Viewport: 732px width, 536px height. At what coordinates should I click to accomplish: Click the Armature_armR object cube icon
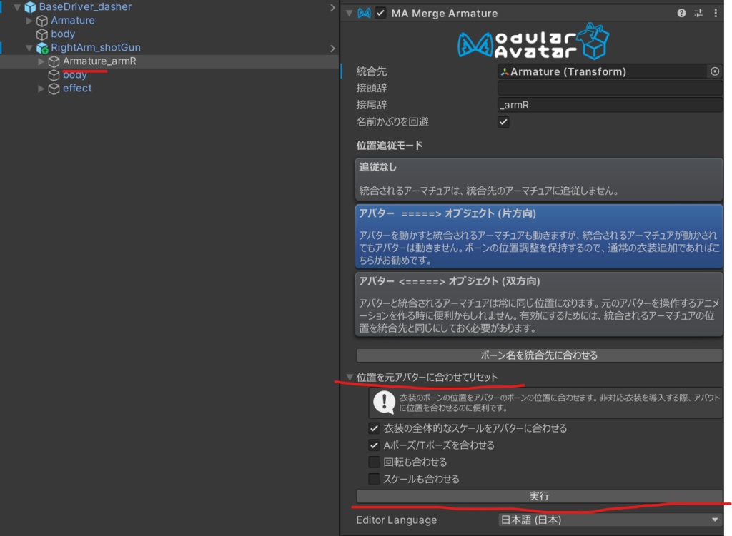coord(54,61)
